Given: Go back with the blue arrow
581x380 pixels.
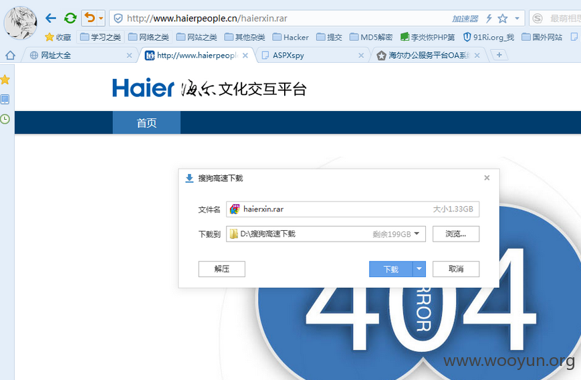Looking at the screenshot, I should point(51,18).
